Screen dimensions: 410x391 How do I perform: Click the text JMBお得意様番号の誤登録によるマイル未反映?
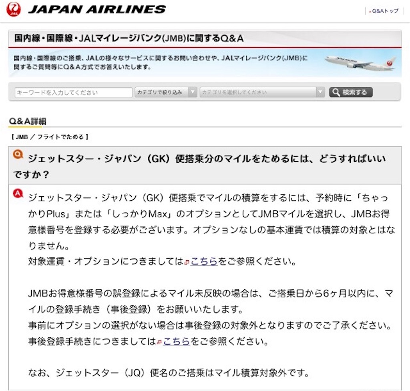(211, 301)
